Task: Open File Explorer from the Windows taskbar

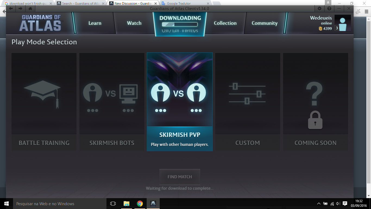Action: click(127, 204)
